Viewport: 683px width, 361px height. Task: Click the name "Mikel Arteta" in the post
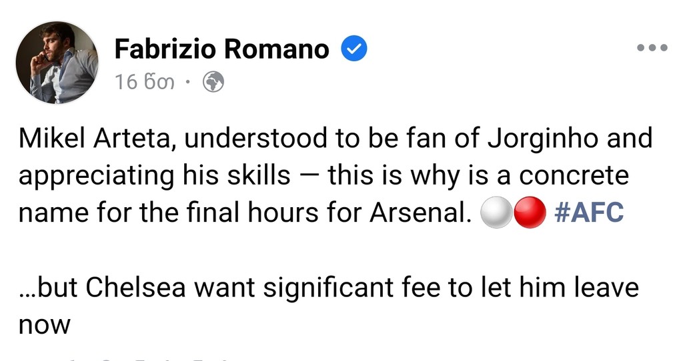click(94, 139)
